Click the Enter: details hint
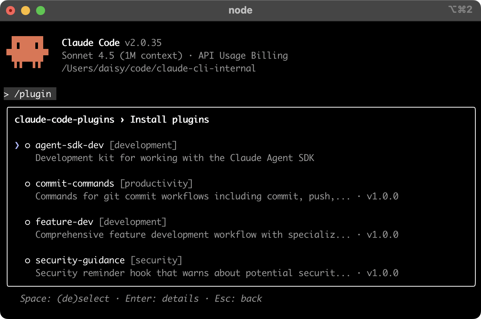The image size is (481, 319). pos(162,299)
